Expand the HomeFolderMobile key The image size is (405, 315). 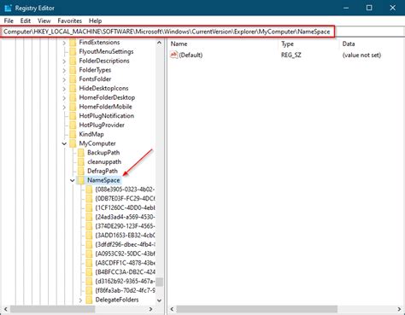coord(64,107)
